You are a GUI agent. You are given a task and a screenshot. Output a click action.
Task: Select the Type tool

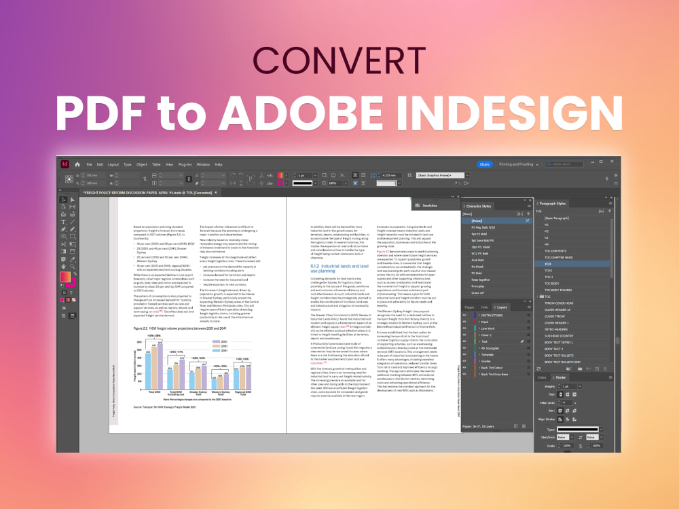[63, 222]
